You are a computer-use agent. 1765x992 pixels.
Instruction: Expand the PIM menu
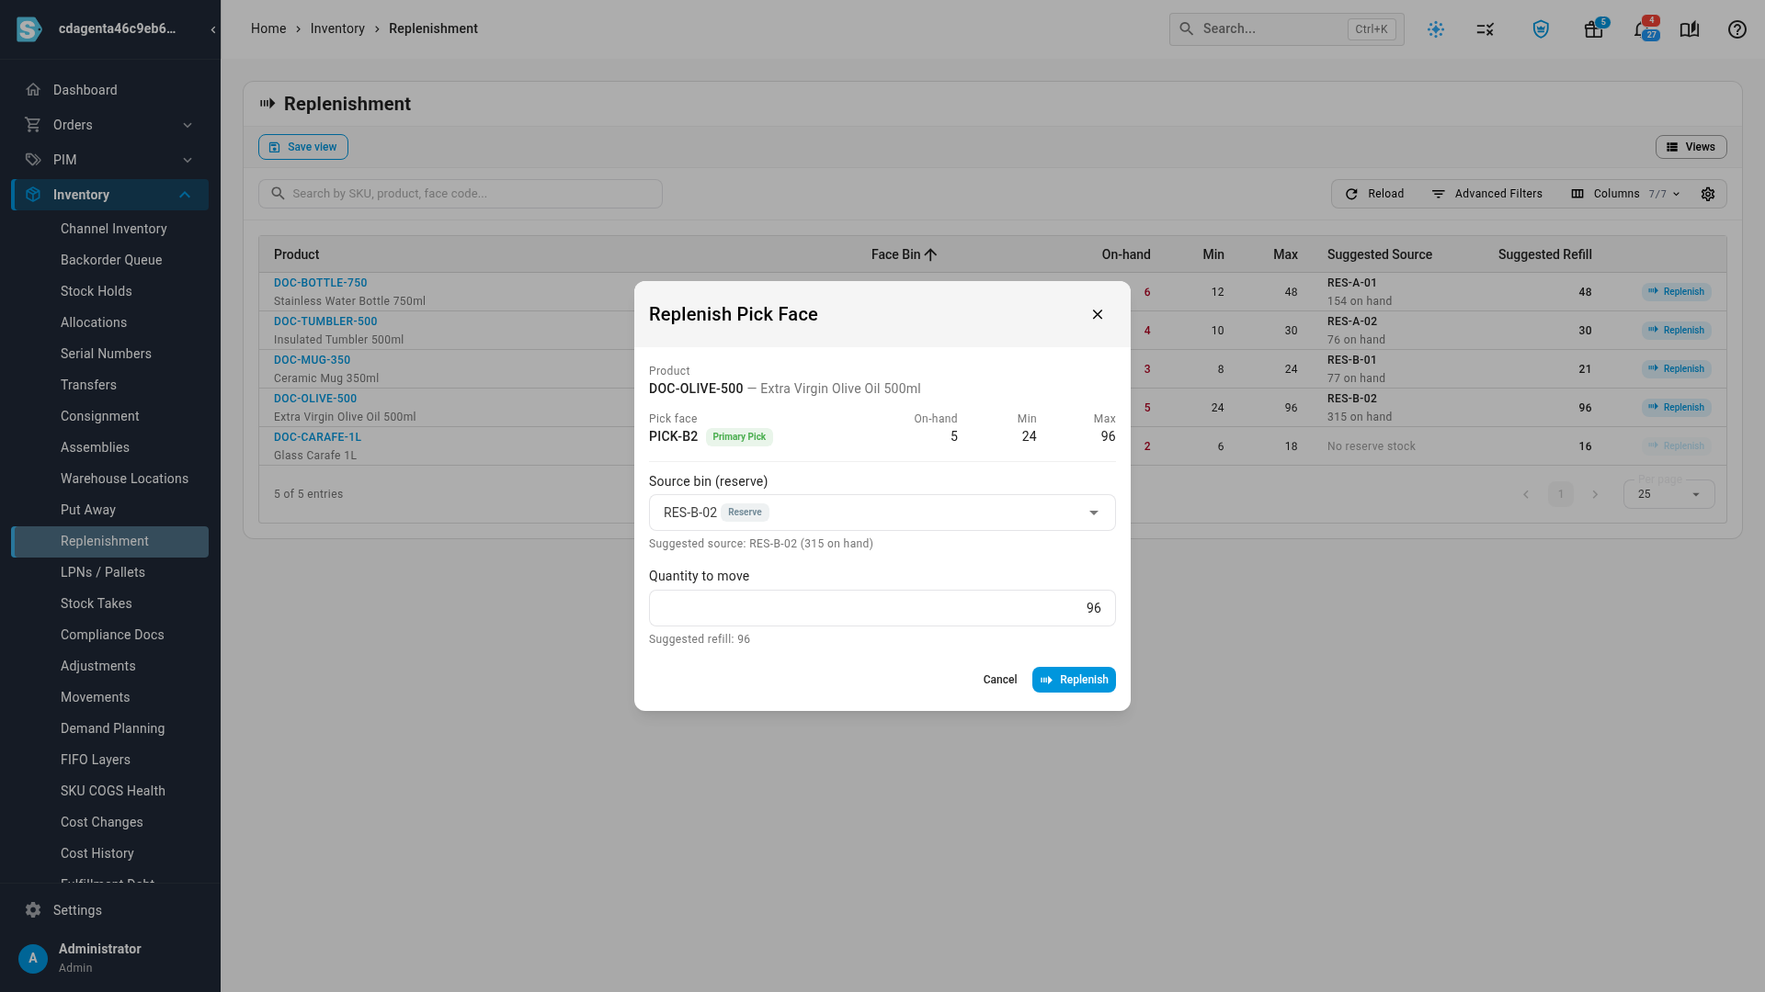pos(109,160)
